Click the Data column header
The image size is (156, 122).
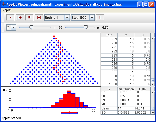point(142,89)
